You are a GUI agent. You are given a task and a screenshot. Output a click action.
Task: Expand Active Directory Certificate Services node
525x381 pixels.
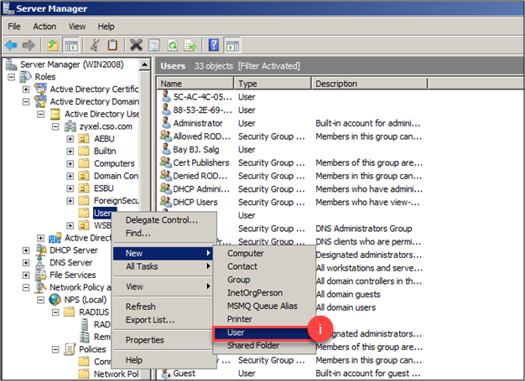[x=26, y=90]
